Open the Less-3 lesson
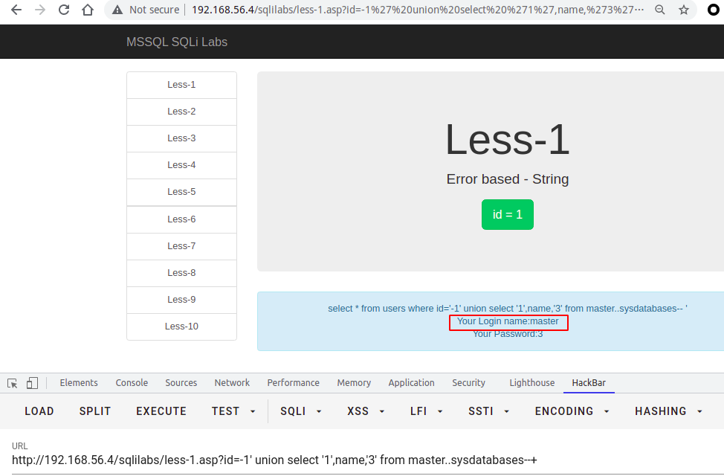This screenshot has width=724, height=476. tap(181, 138)
